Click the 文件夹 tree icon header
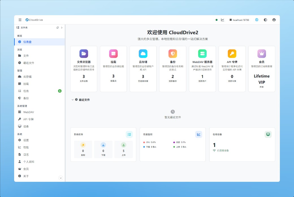This screenshot has width=294, height=197. coord(18,28)
